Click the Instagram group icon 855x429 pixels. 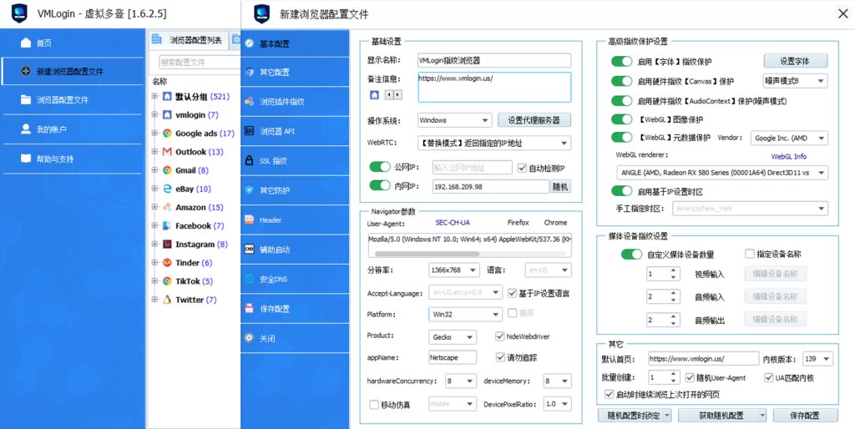pyautogui.click(x=167, y=245)
